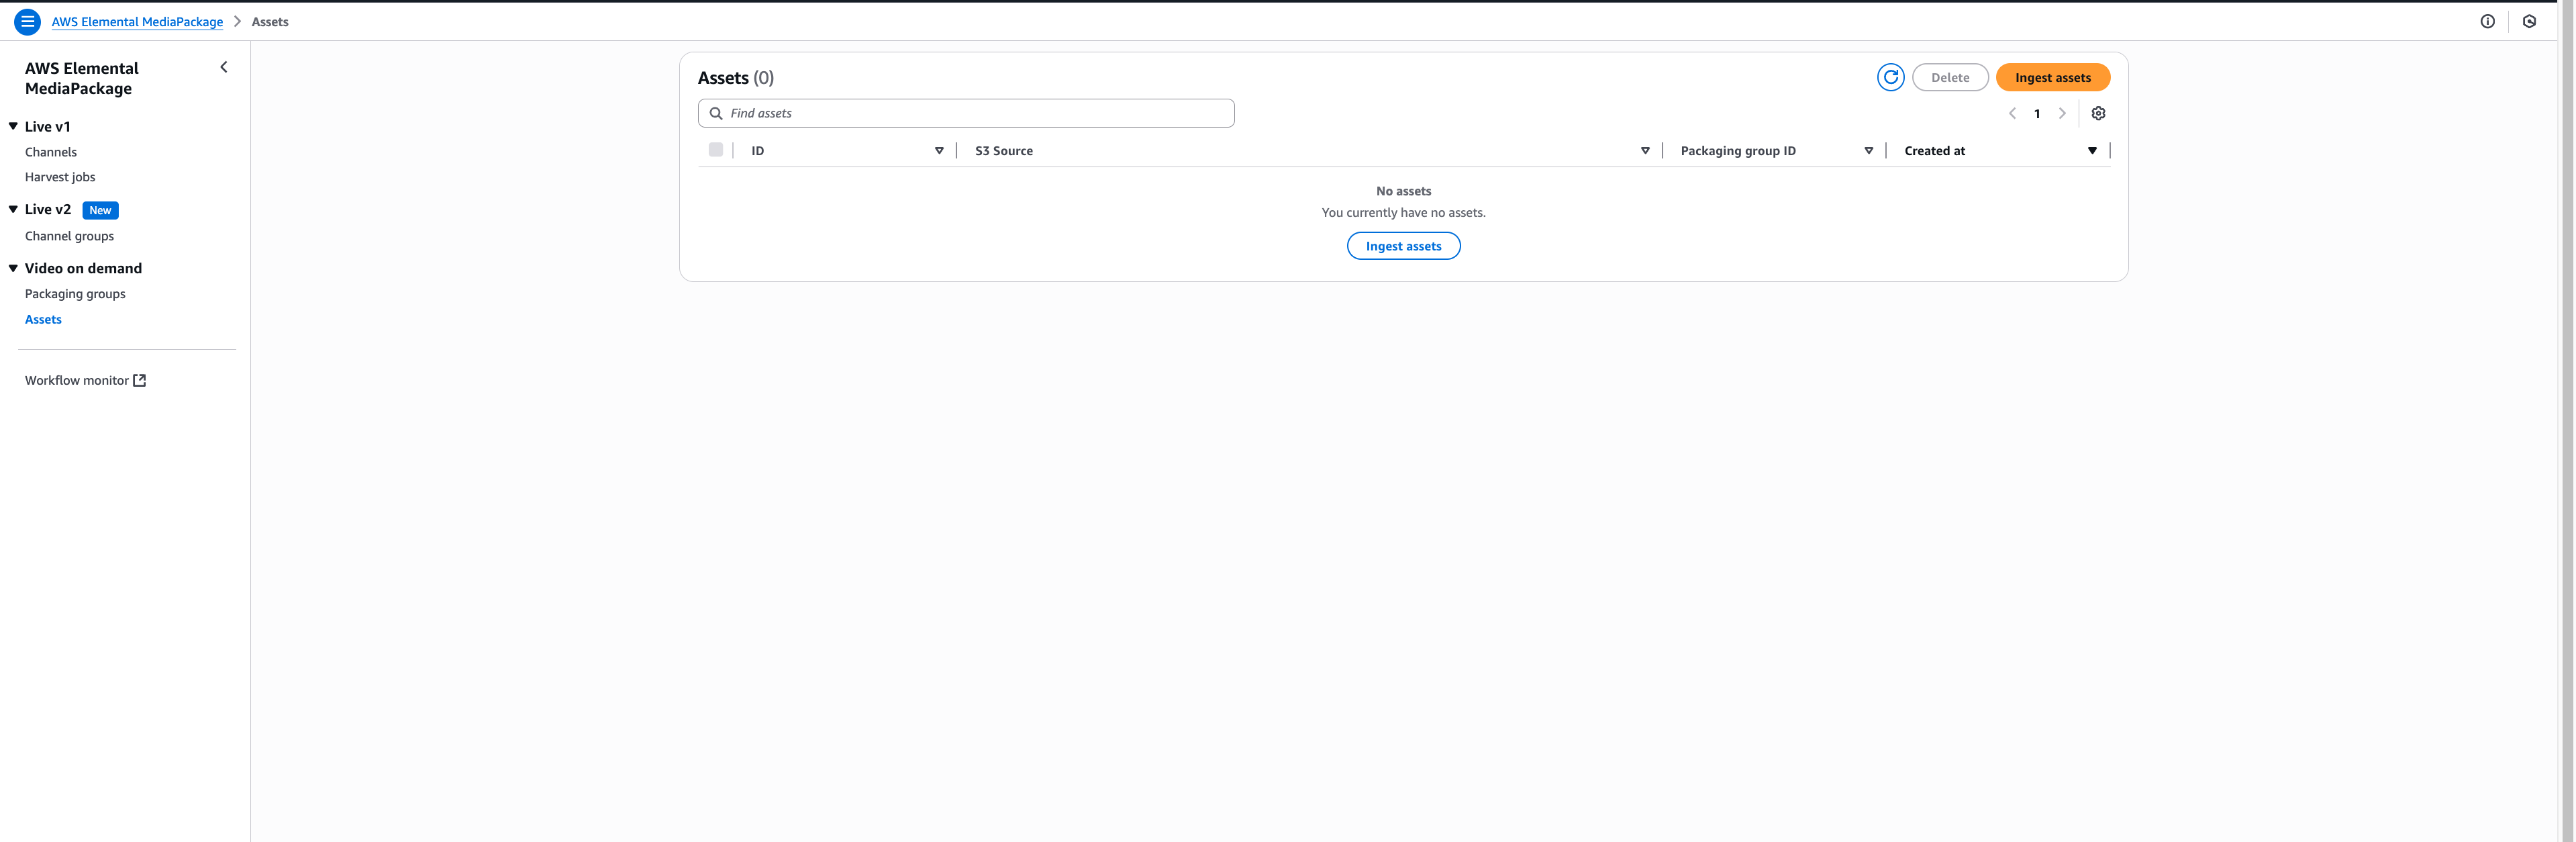
Task: Open the navigation hamburger menu
Action: [27, 21]
